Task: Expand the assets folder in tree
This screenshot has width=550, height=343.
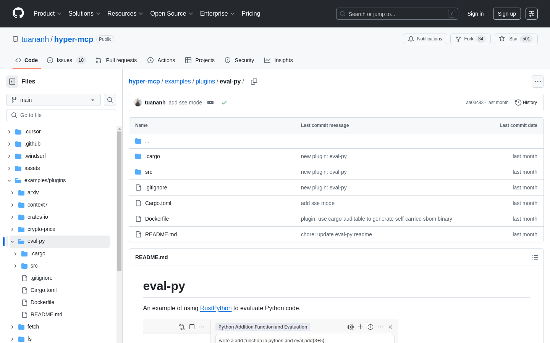Action: (x=9, y=168)
